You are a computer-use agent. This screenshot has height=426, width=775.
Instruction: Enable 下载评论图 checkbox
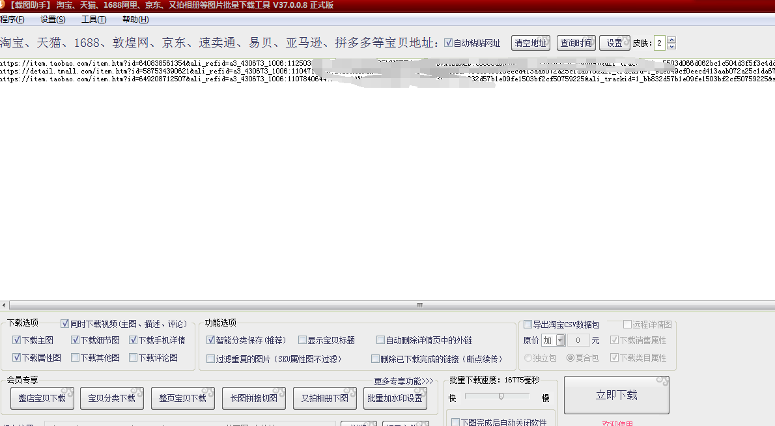click(x=134, y=358)
